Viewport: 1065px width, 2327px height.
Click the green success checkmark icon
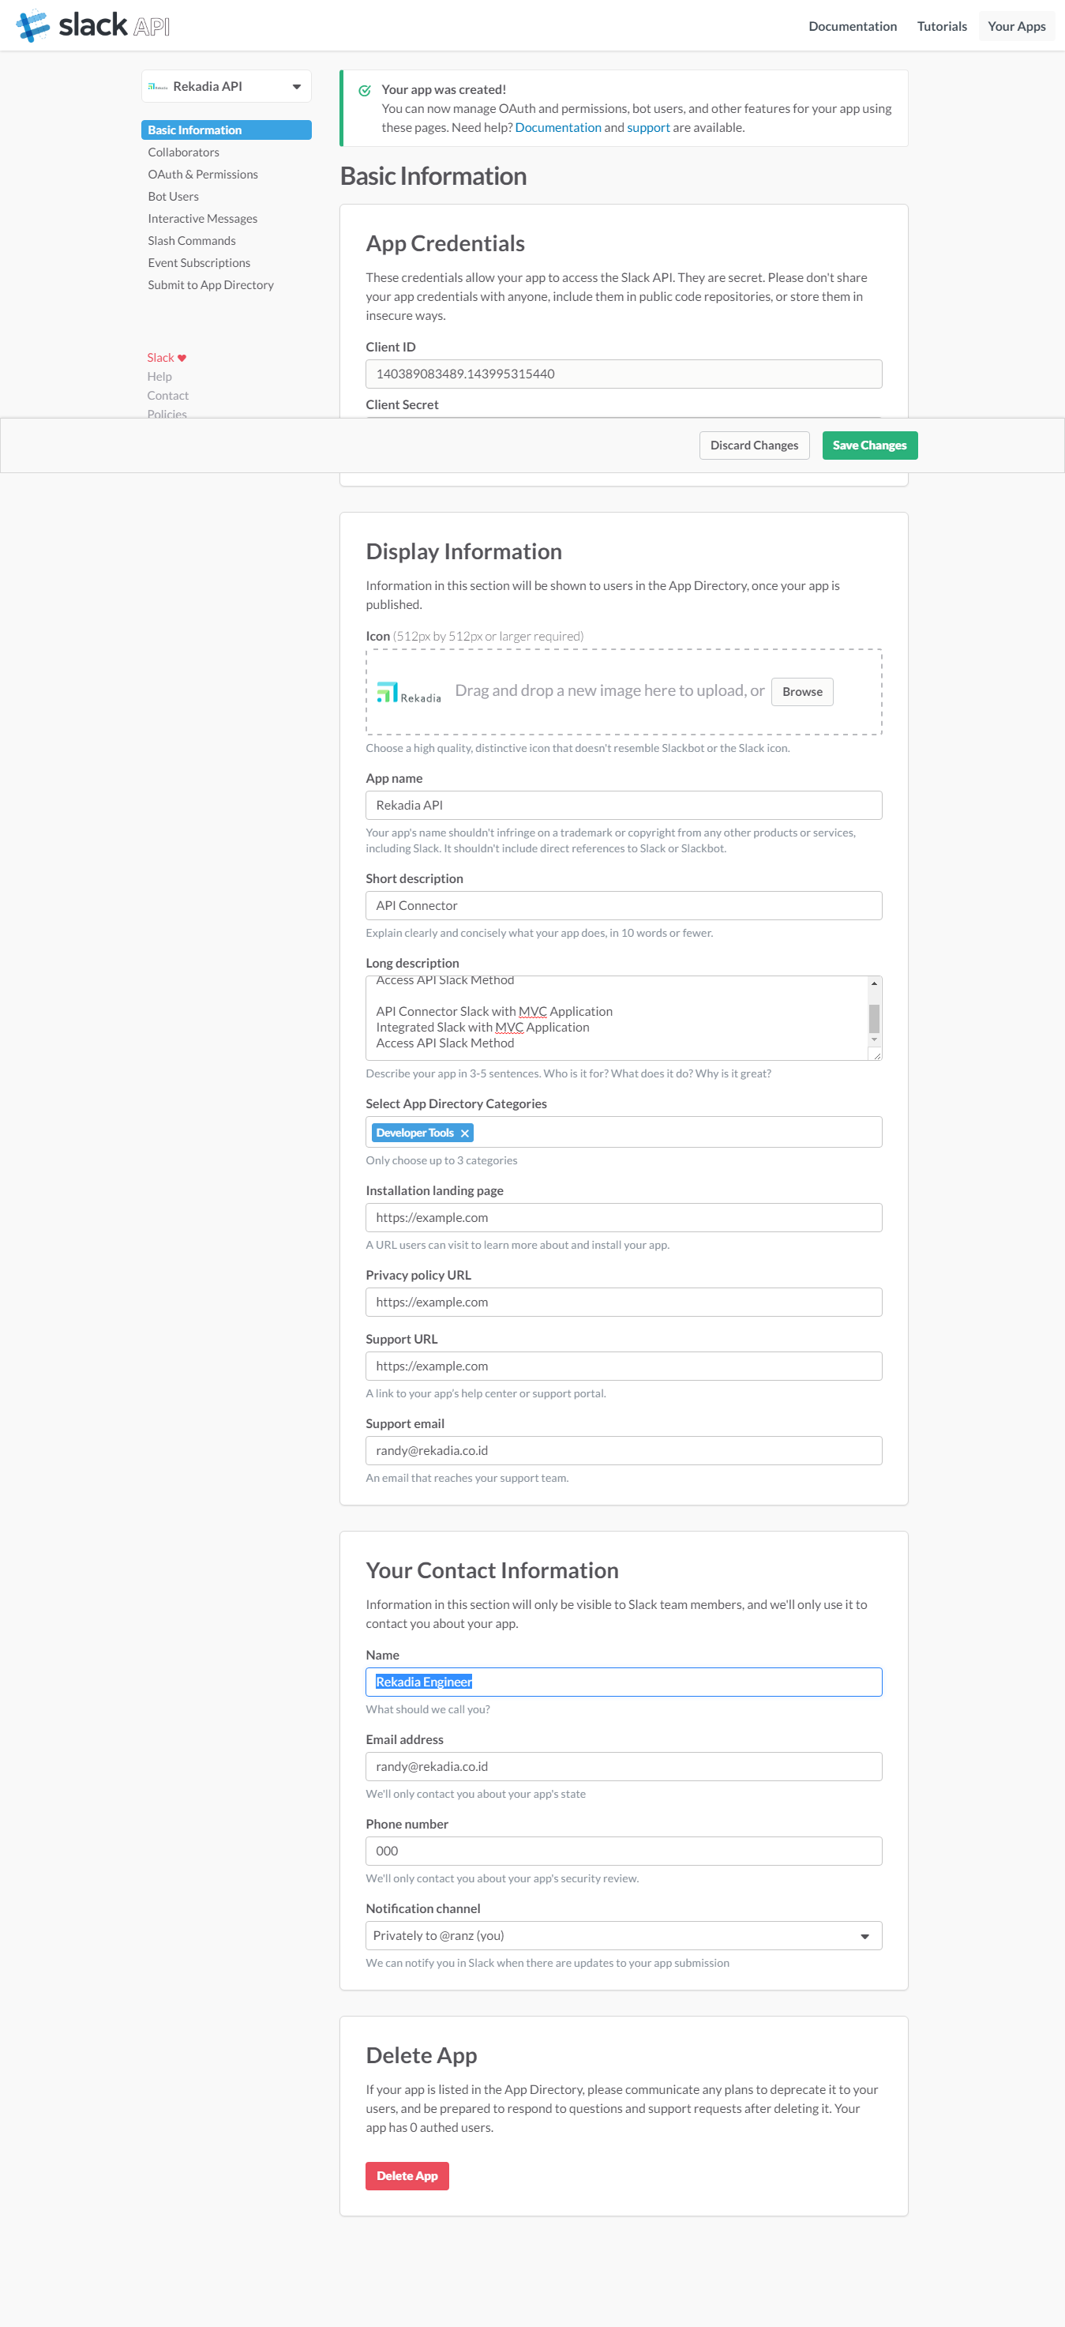point(365,90)
